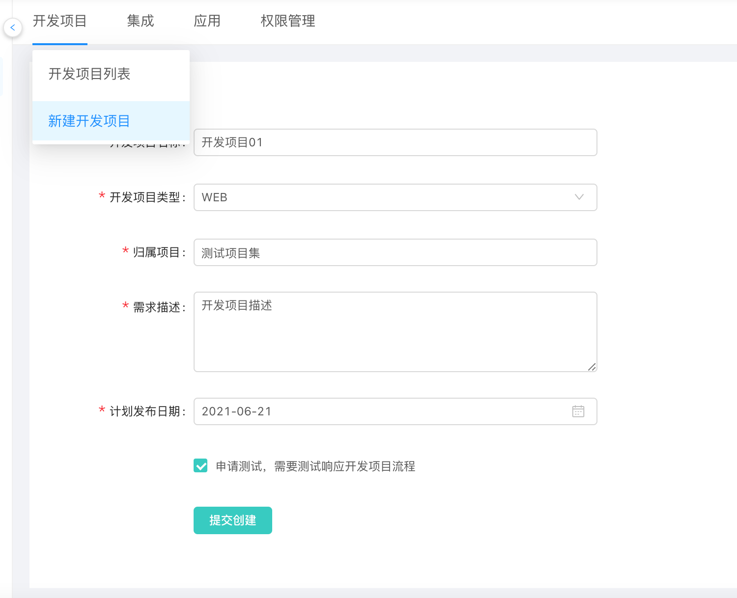The width and height of the screenshot is (737, 598).
Task: Click into the 需求描述 text area
Action: pyautogui.click(x=396, y=332)
